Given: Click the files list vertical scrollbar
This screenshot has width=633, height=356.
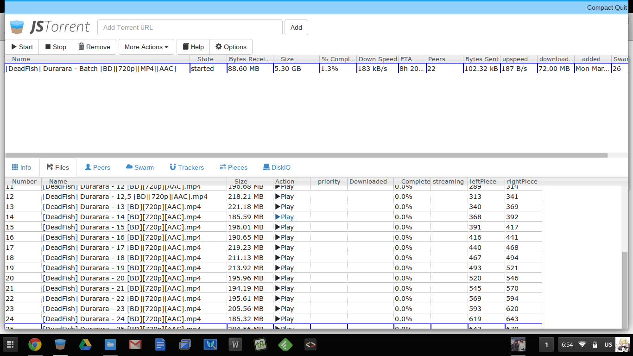Looking at the screenshot, I should pyautogui.click(x=625, y=290).
